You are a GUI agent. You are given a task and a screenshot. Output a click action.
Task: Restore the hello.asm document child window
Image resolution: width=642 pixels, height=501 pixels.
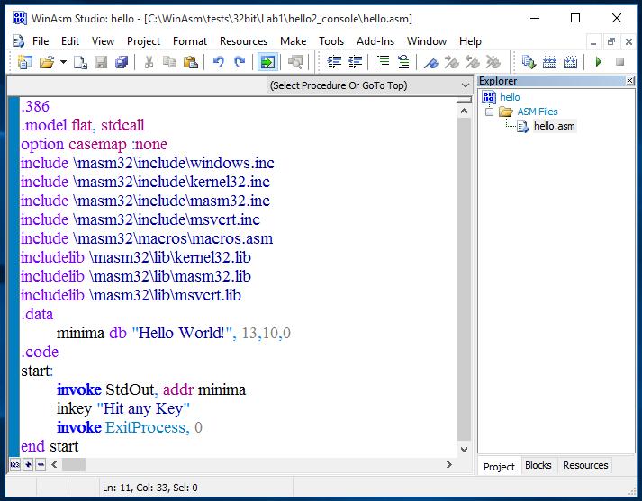(x=611, y=41)
